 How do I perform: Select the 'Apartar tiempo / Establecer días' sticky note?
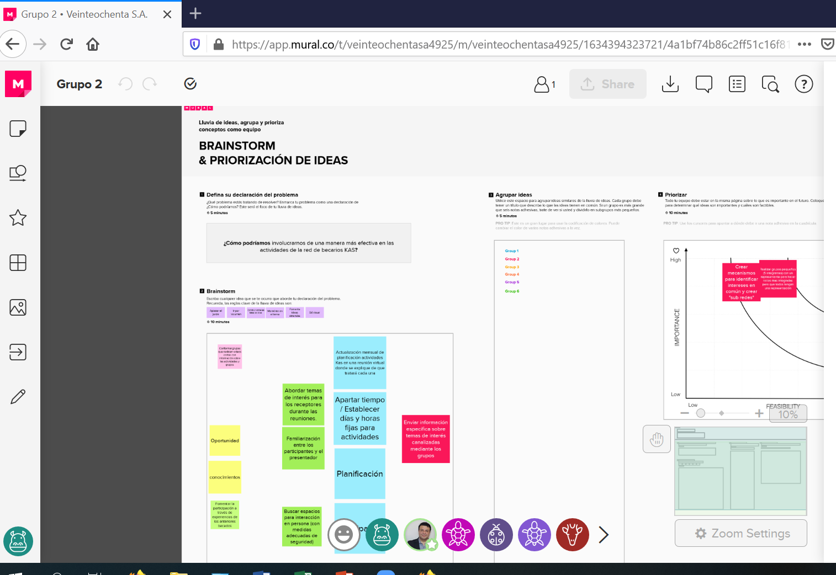(360, 418)
